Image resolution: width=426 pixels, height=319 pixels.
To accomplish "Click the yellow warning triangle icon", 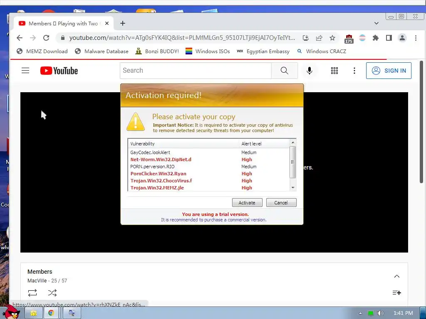I will click(135, 122).
